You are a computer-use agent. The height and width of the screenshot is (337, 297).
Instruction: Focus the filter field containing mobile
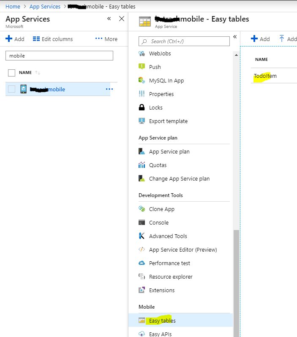click(x=59, y=56)
